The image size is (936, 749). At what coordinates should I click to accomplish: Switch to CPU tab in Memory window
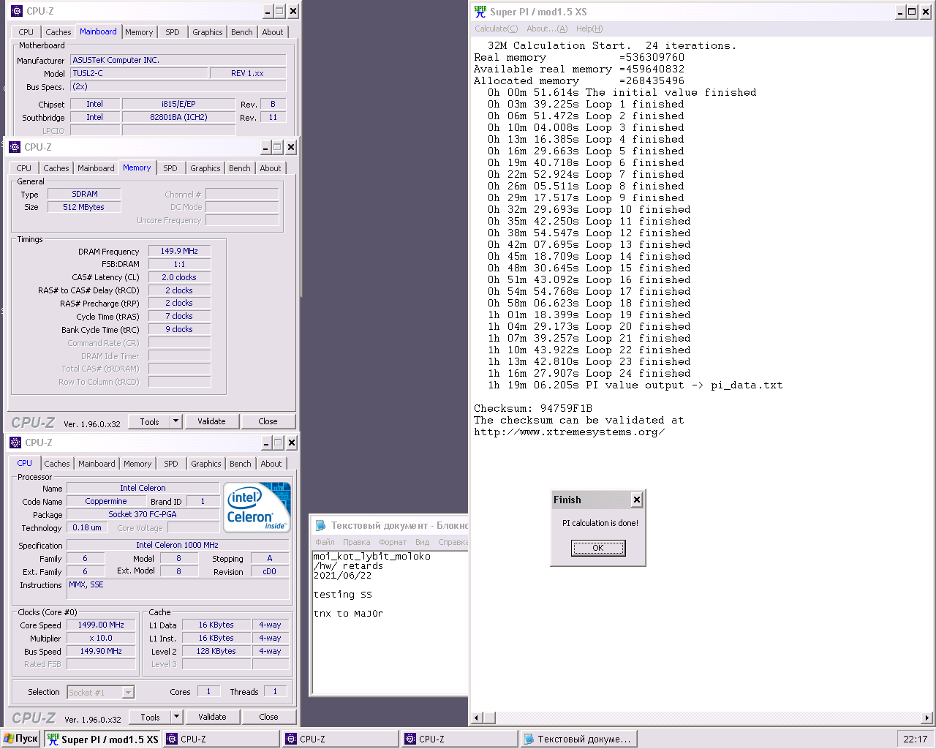click(24, 168)
